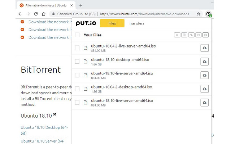231x144 pixels.
Task: Click Canonical Group Ltd [GB] certificate label
Action: [76, 14]
